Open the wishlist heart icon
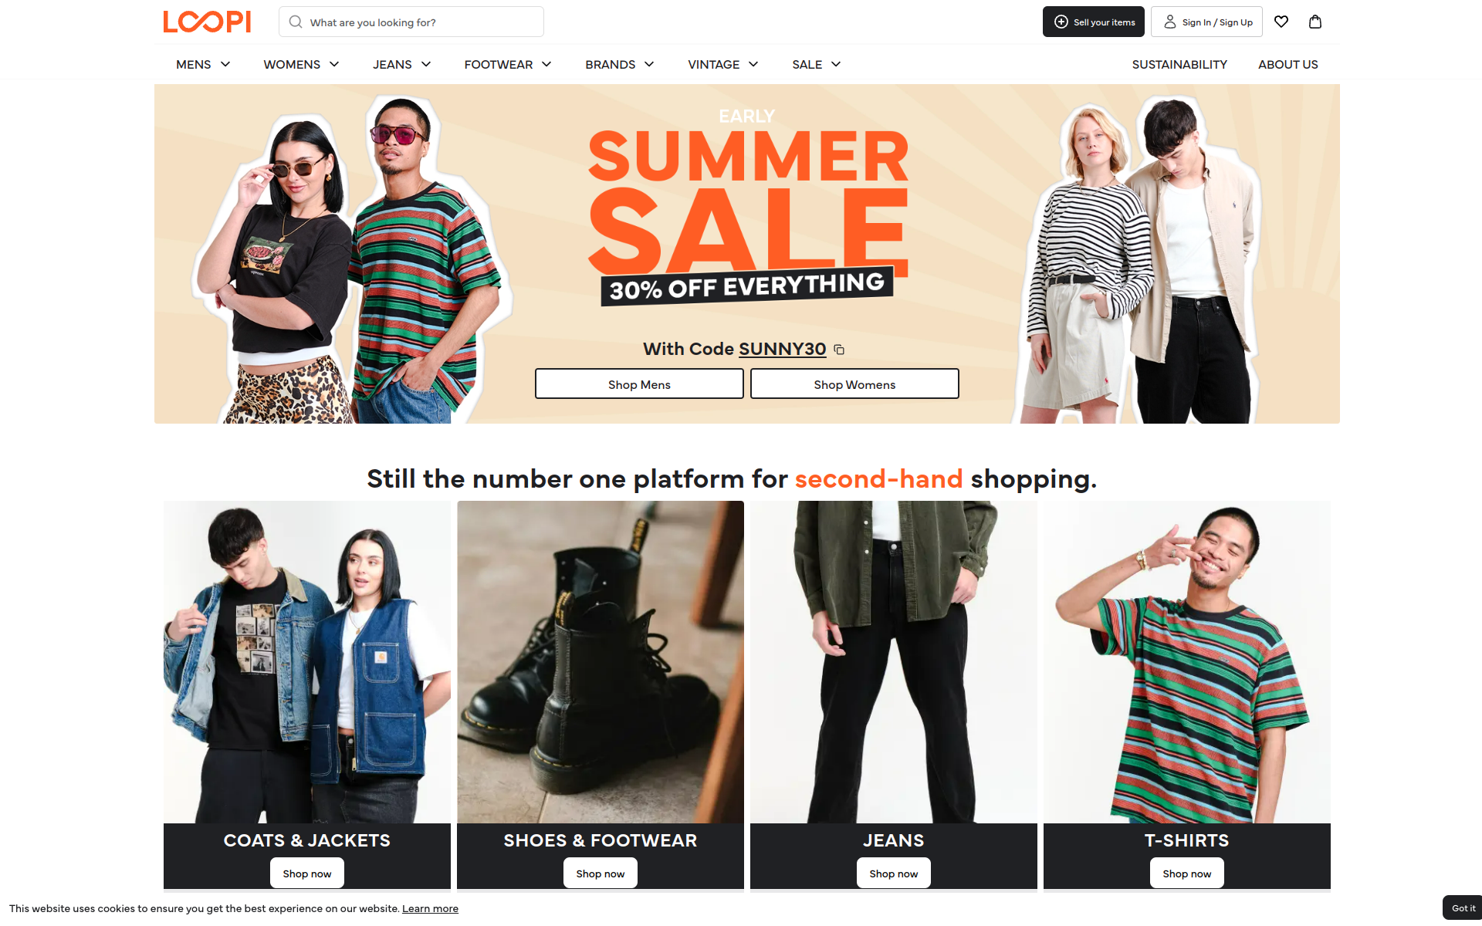Image resolution: width=1482 pixels, height=926 pixels. click(1281, 22)
